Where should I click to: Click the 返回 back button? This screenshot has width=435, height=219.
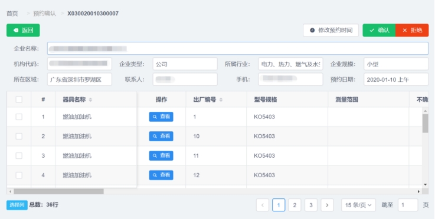23,30
